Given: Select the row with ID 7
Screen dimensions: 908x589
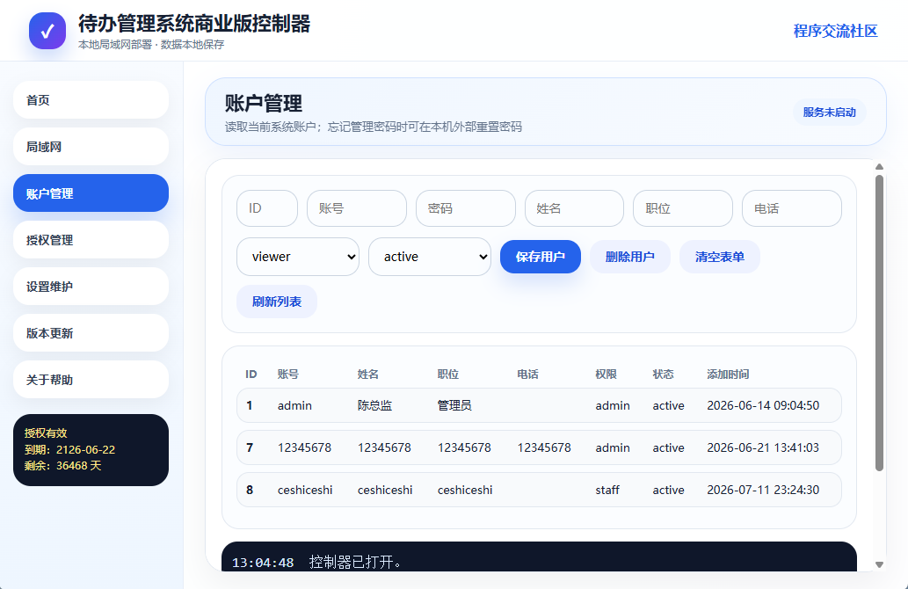Looking at the screenshot, I should (539, 447).
